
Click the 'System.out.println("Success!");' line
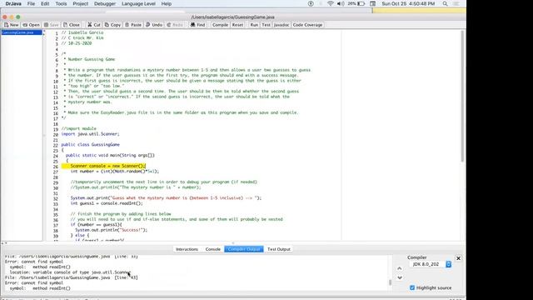pos(111,230)
